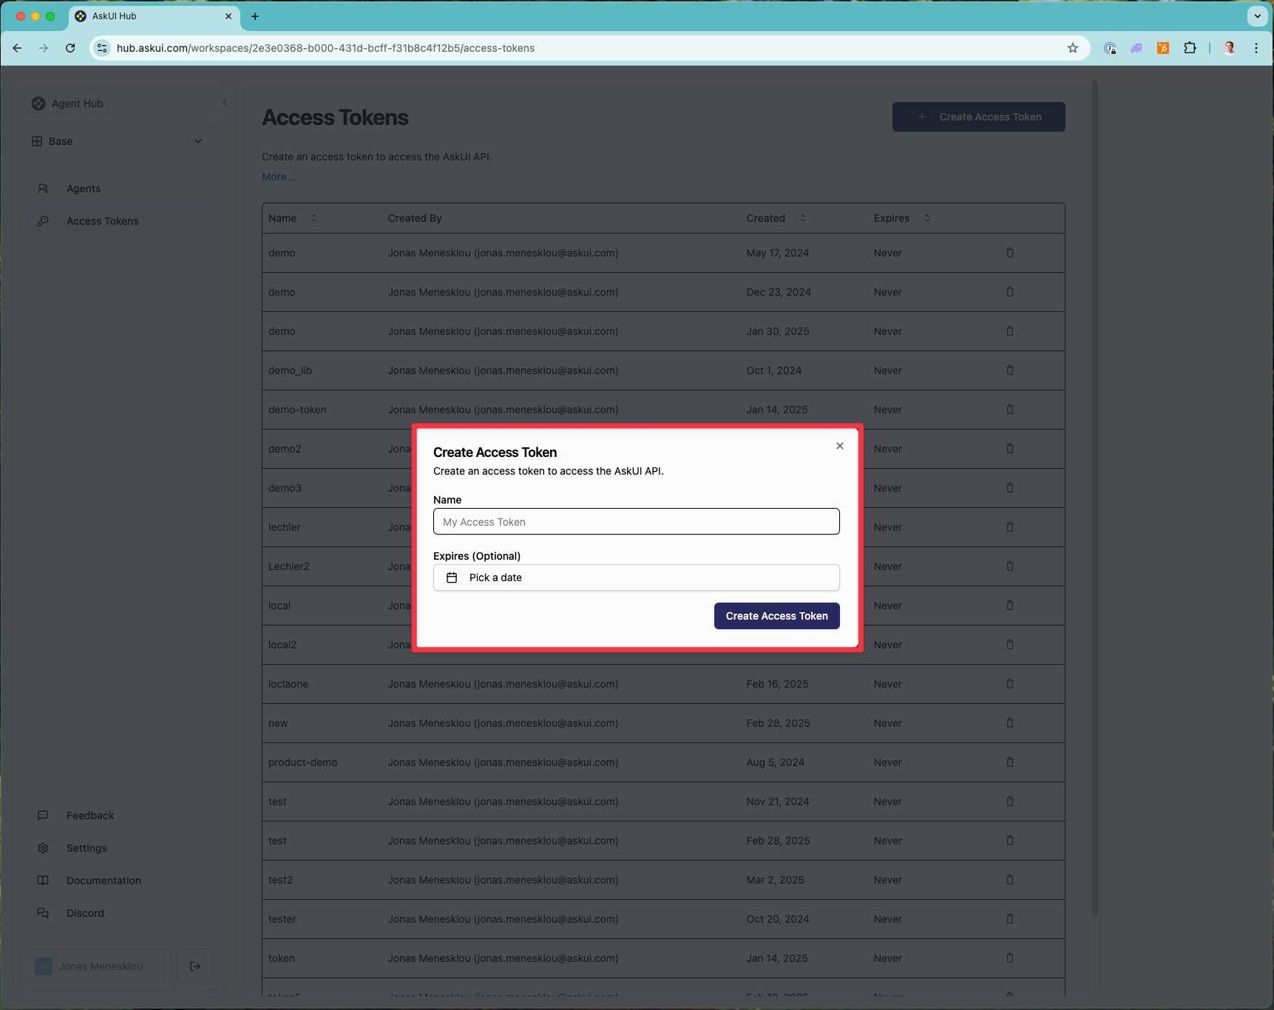1274x1010 pixels.
Task: Delete the test2 token
Action: (x=1009, y=880)
